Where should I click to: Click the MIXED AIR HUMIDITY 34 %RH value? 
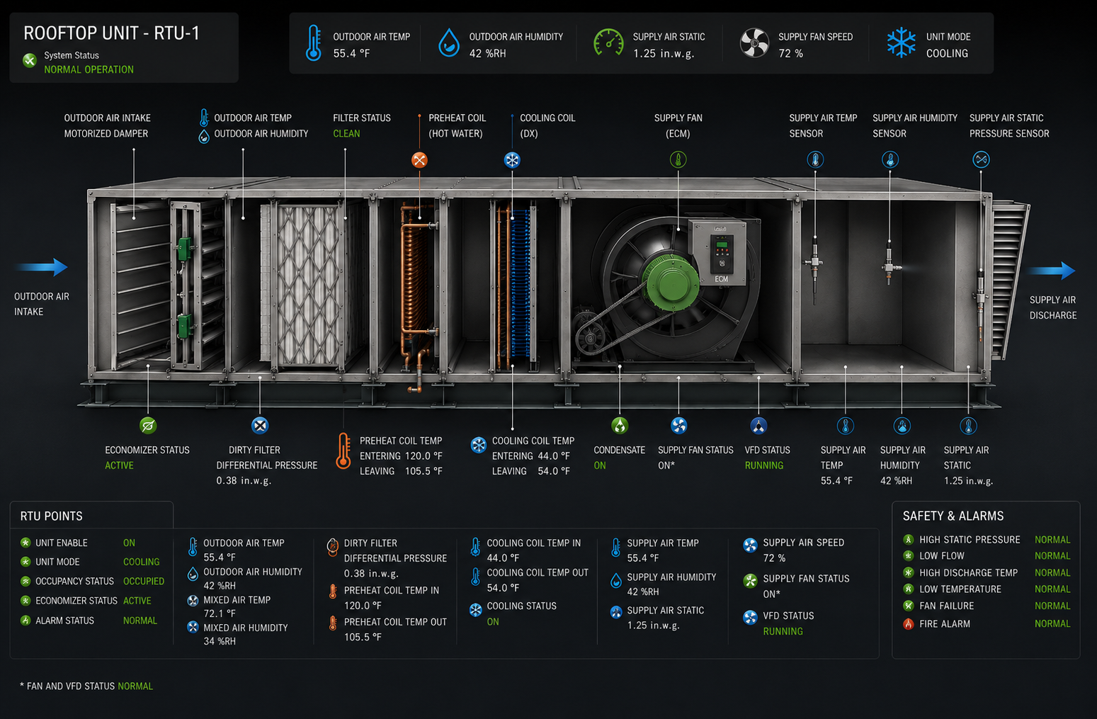click(x=220, y=641)
